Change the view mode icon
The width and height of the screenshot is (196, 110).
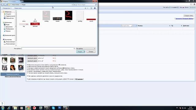click(x=86, y=8)
